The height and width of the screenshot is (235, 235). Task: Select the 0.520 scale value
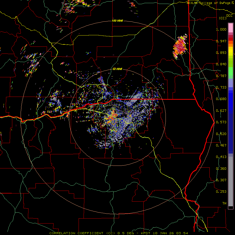[x=221, y=134]
